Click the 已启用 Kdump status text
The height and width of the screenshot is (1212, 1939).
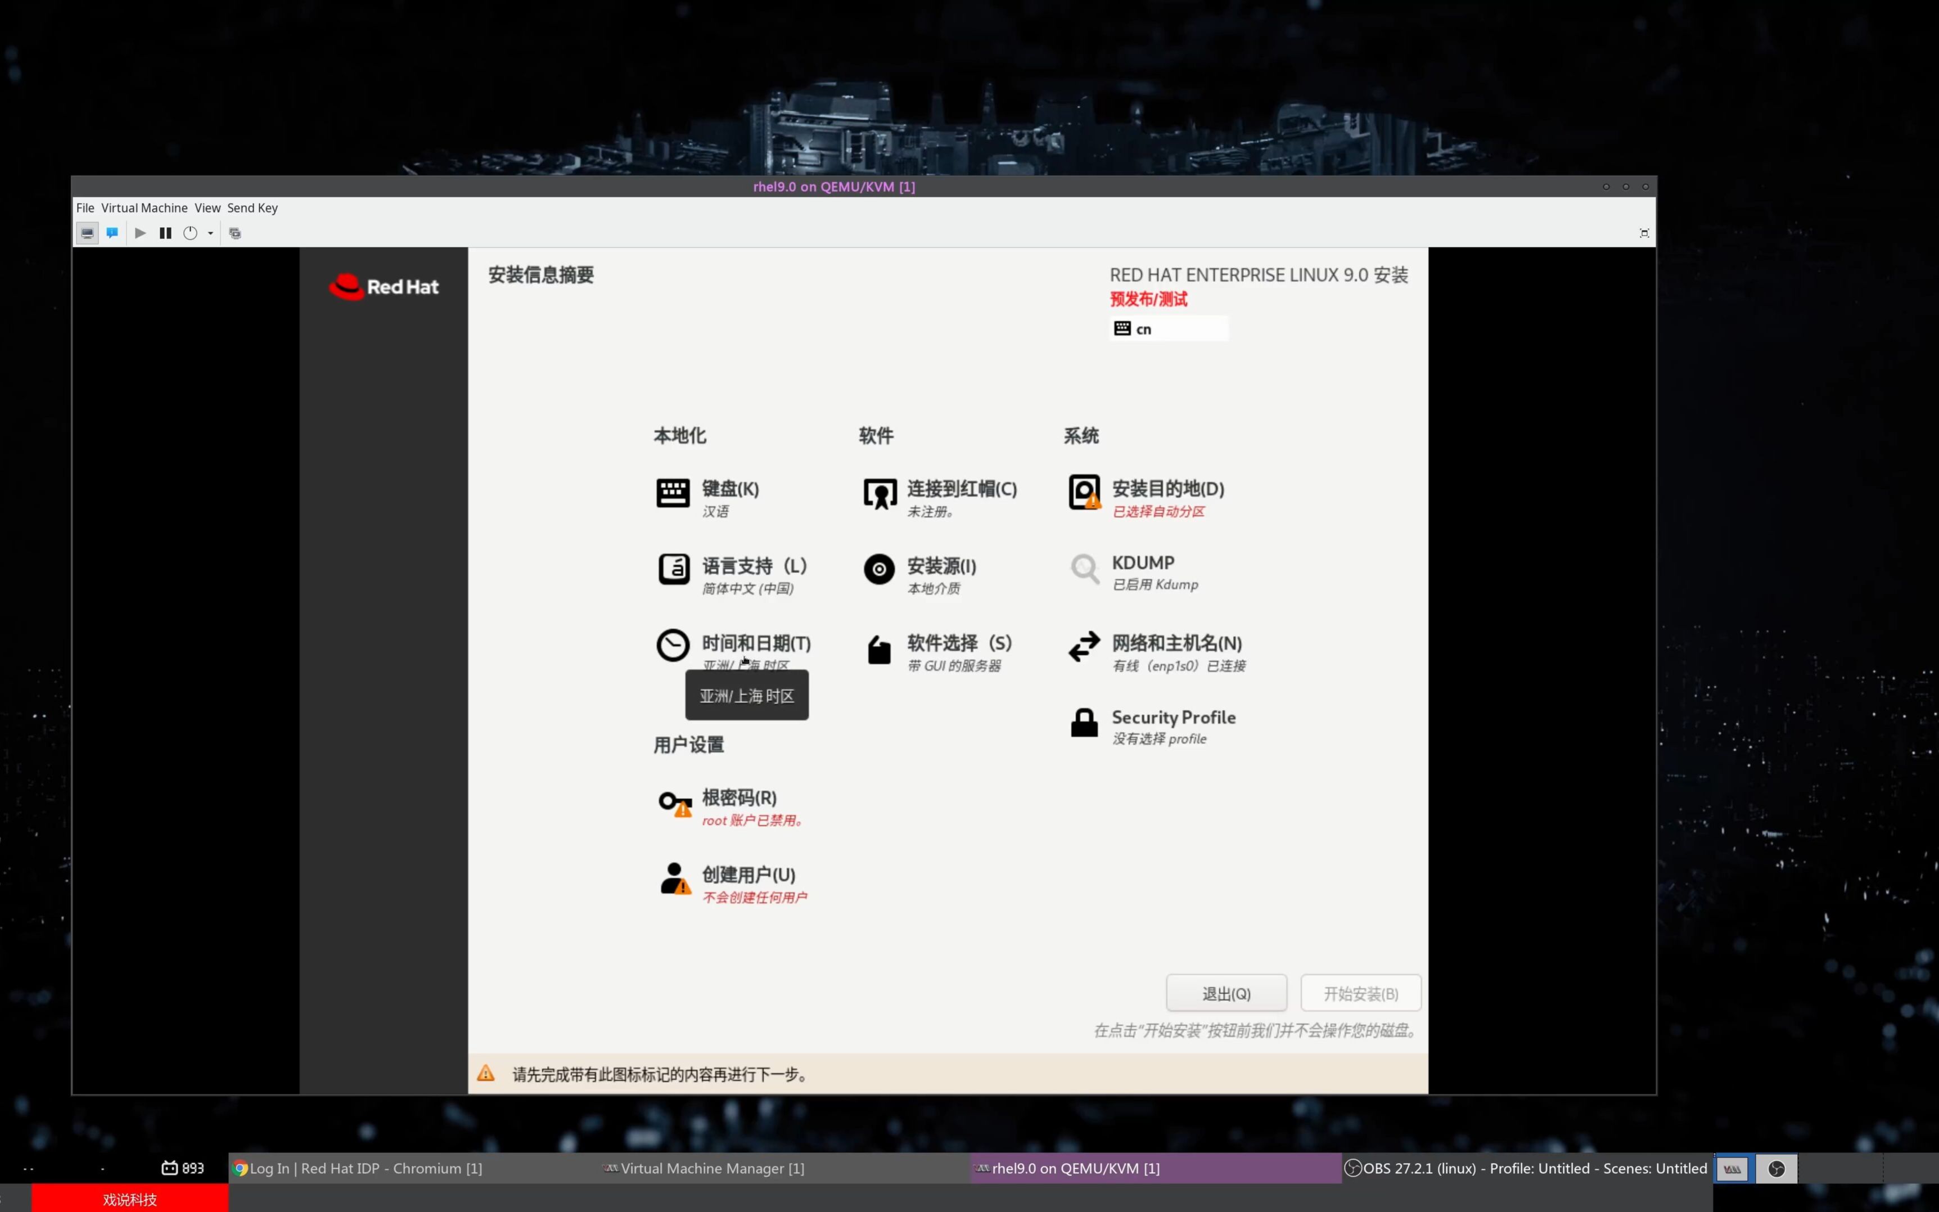[1155, 584]
